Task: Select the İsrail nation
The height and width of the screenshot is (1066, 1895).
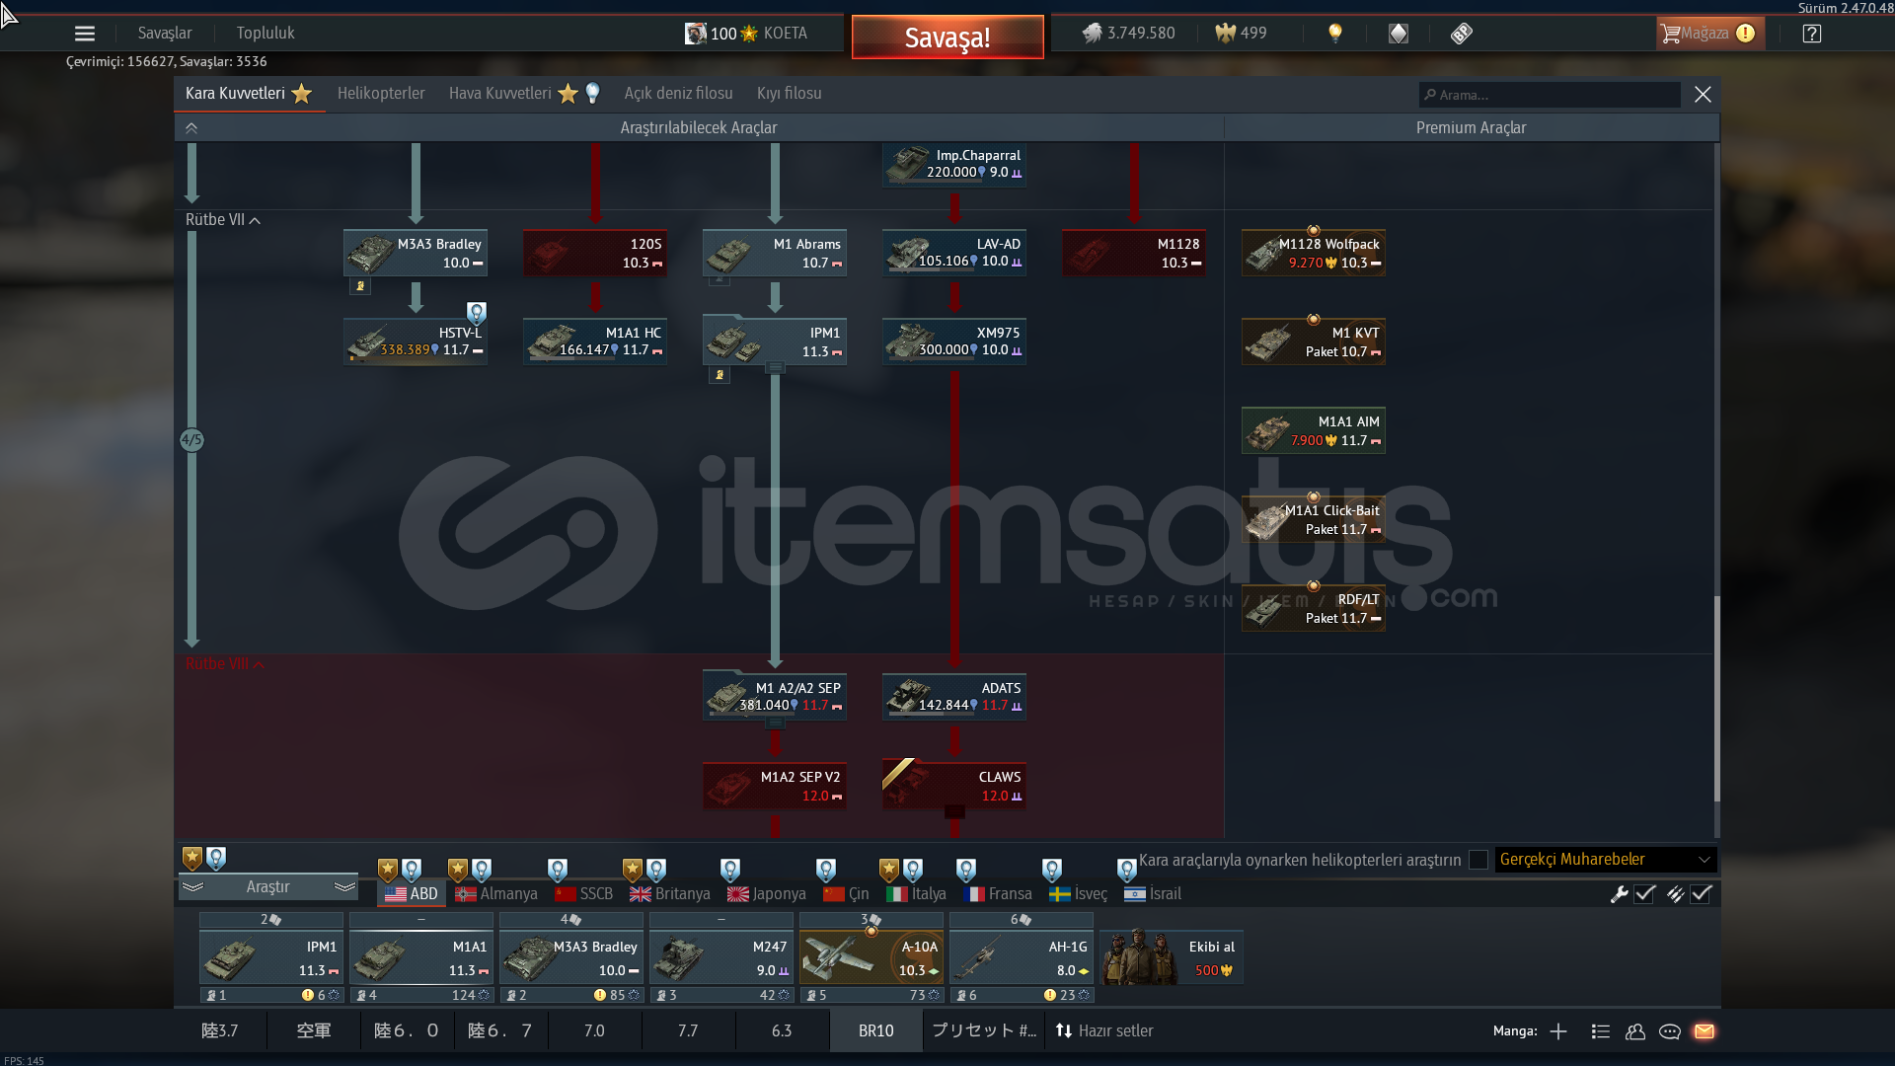Action: (x=1153, y=894)
